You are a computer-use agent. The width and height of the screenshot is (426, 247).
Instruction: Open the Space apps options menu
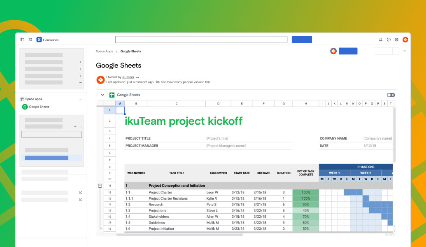point(81,99)
